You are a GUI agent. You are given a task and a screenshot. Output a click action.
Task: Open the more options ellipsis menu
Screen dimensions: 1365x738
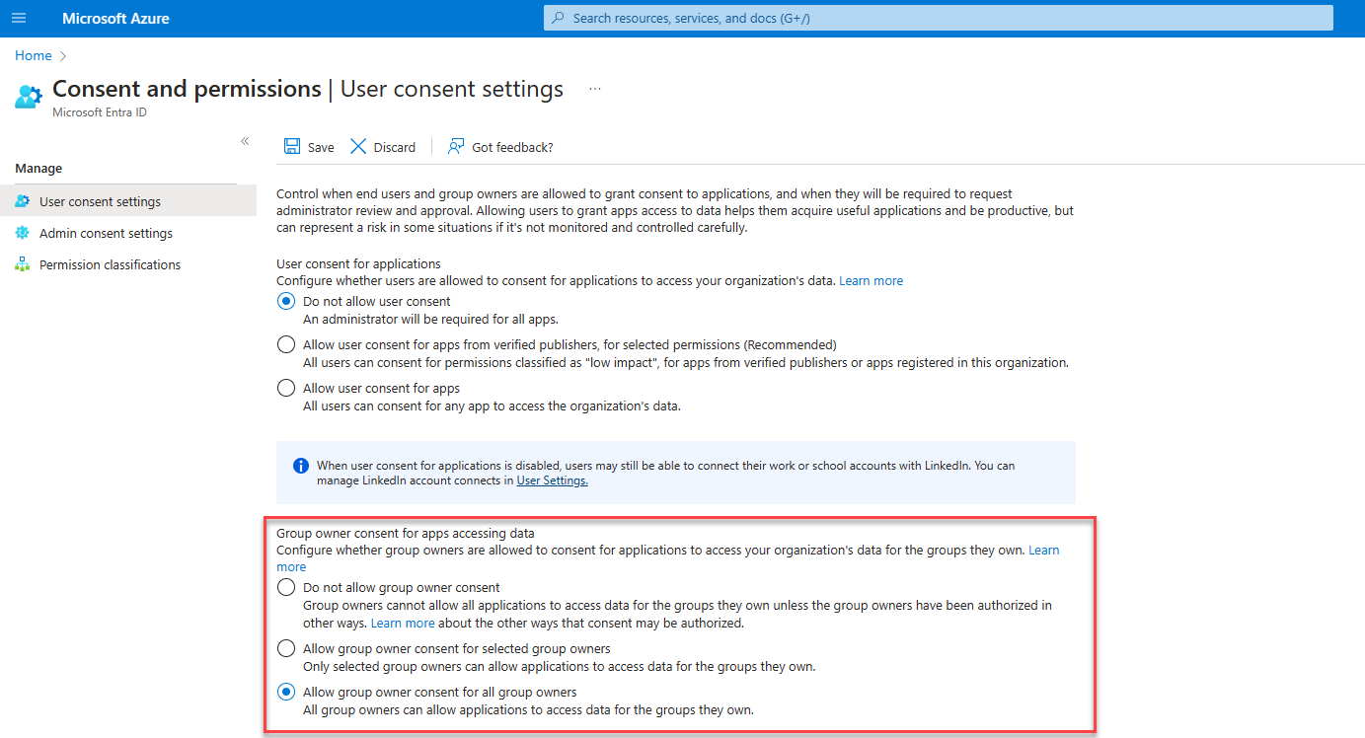click(595, 89)
